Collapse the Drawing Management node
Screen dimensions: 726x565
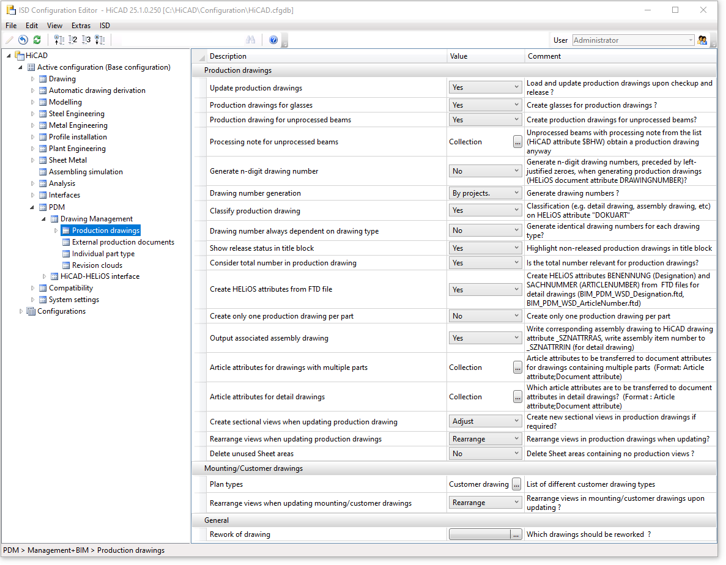click(44, 219)
